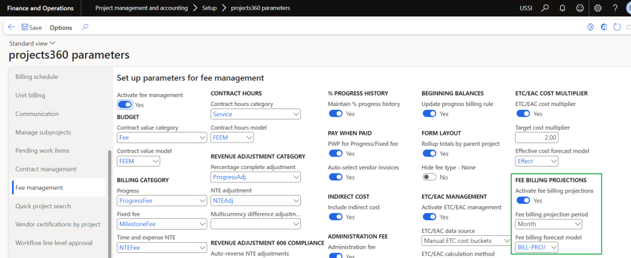Open the Options menu

(x=61, y=28)
